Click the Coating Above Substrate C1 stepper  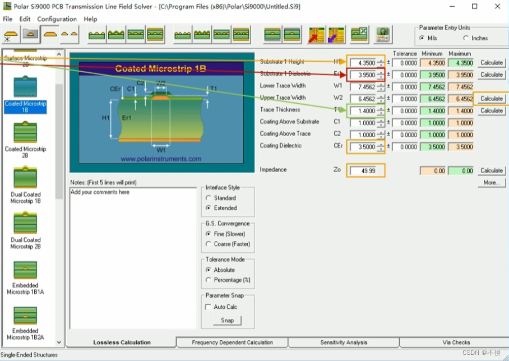pyautogui.click(x=381, y=123)
